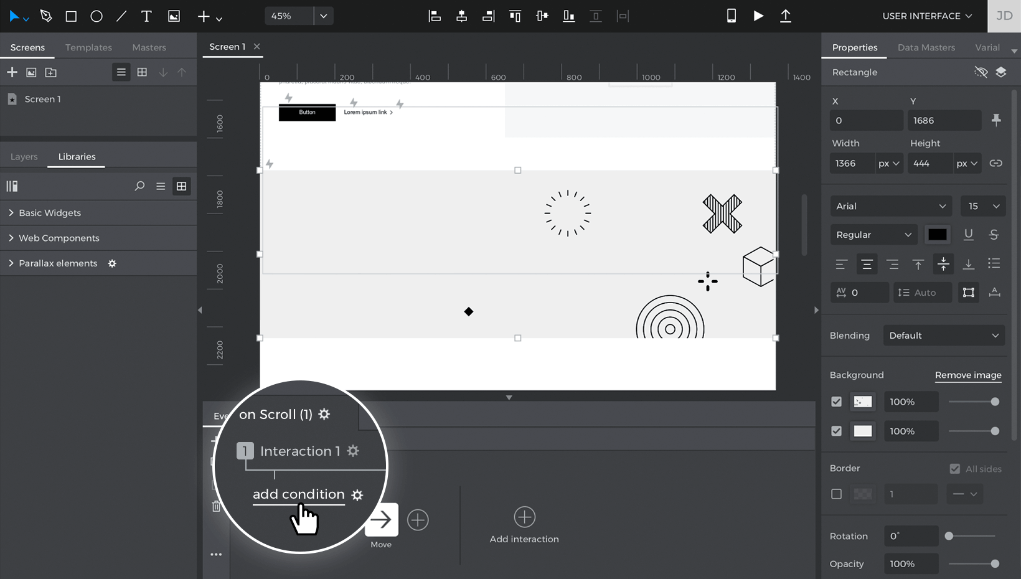Align selected elements right
Viewport: 1021px width, 579px height.
click(489, 16)
